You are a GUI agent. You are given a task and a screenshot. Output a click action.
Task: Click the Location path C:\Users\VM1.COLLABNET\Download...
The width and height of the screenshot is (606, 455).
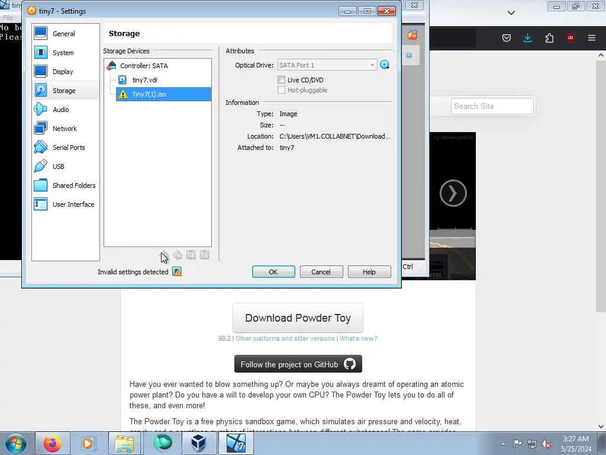pyautogui.click(x=335, y=136)
